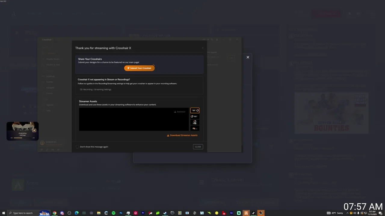385x216 pixels.
Task: Tick the Don't show this message again checkbox
Action: tap(77, 147)
